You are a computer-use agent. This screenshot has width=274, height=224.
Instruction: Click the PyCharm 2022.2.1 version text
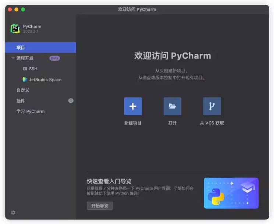tap(31, 32)
